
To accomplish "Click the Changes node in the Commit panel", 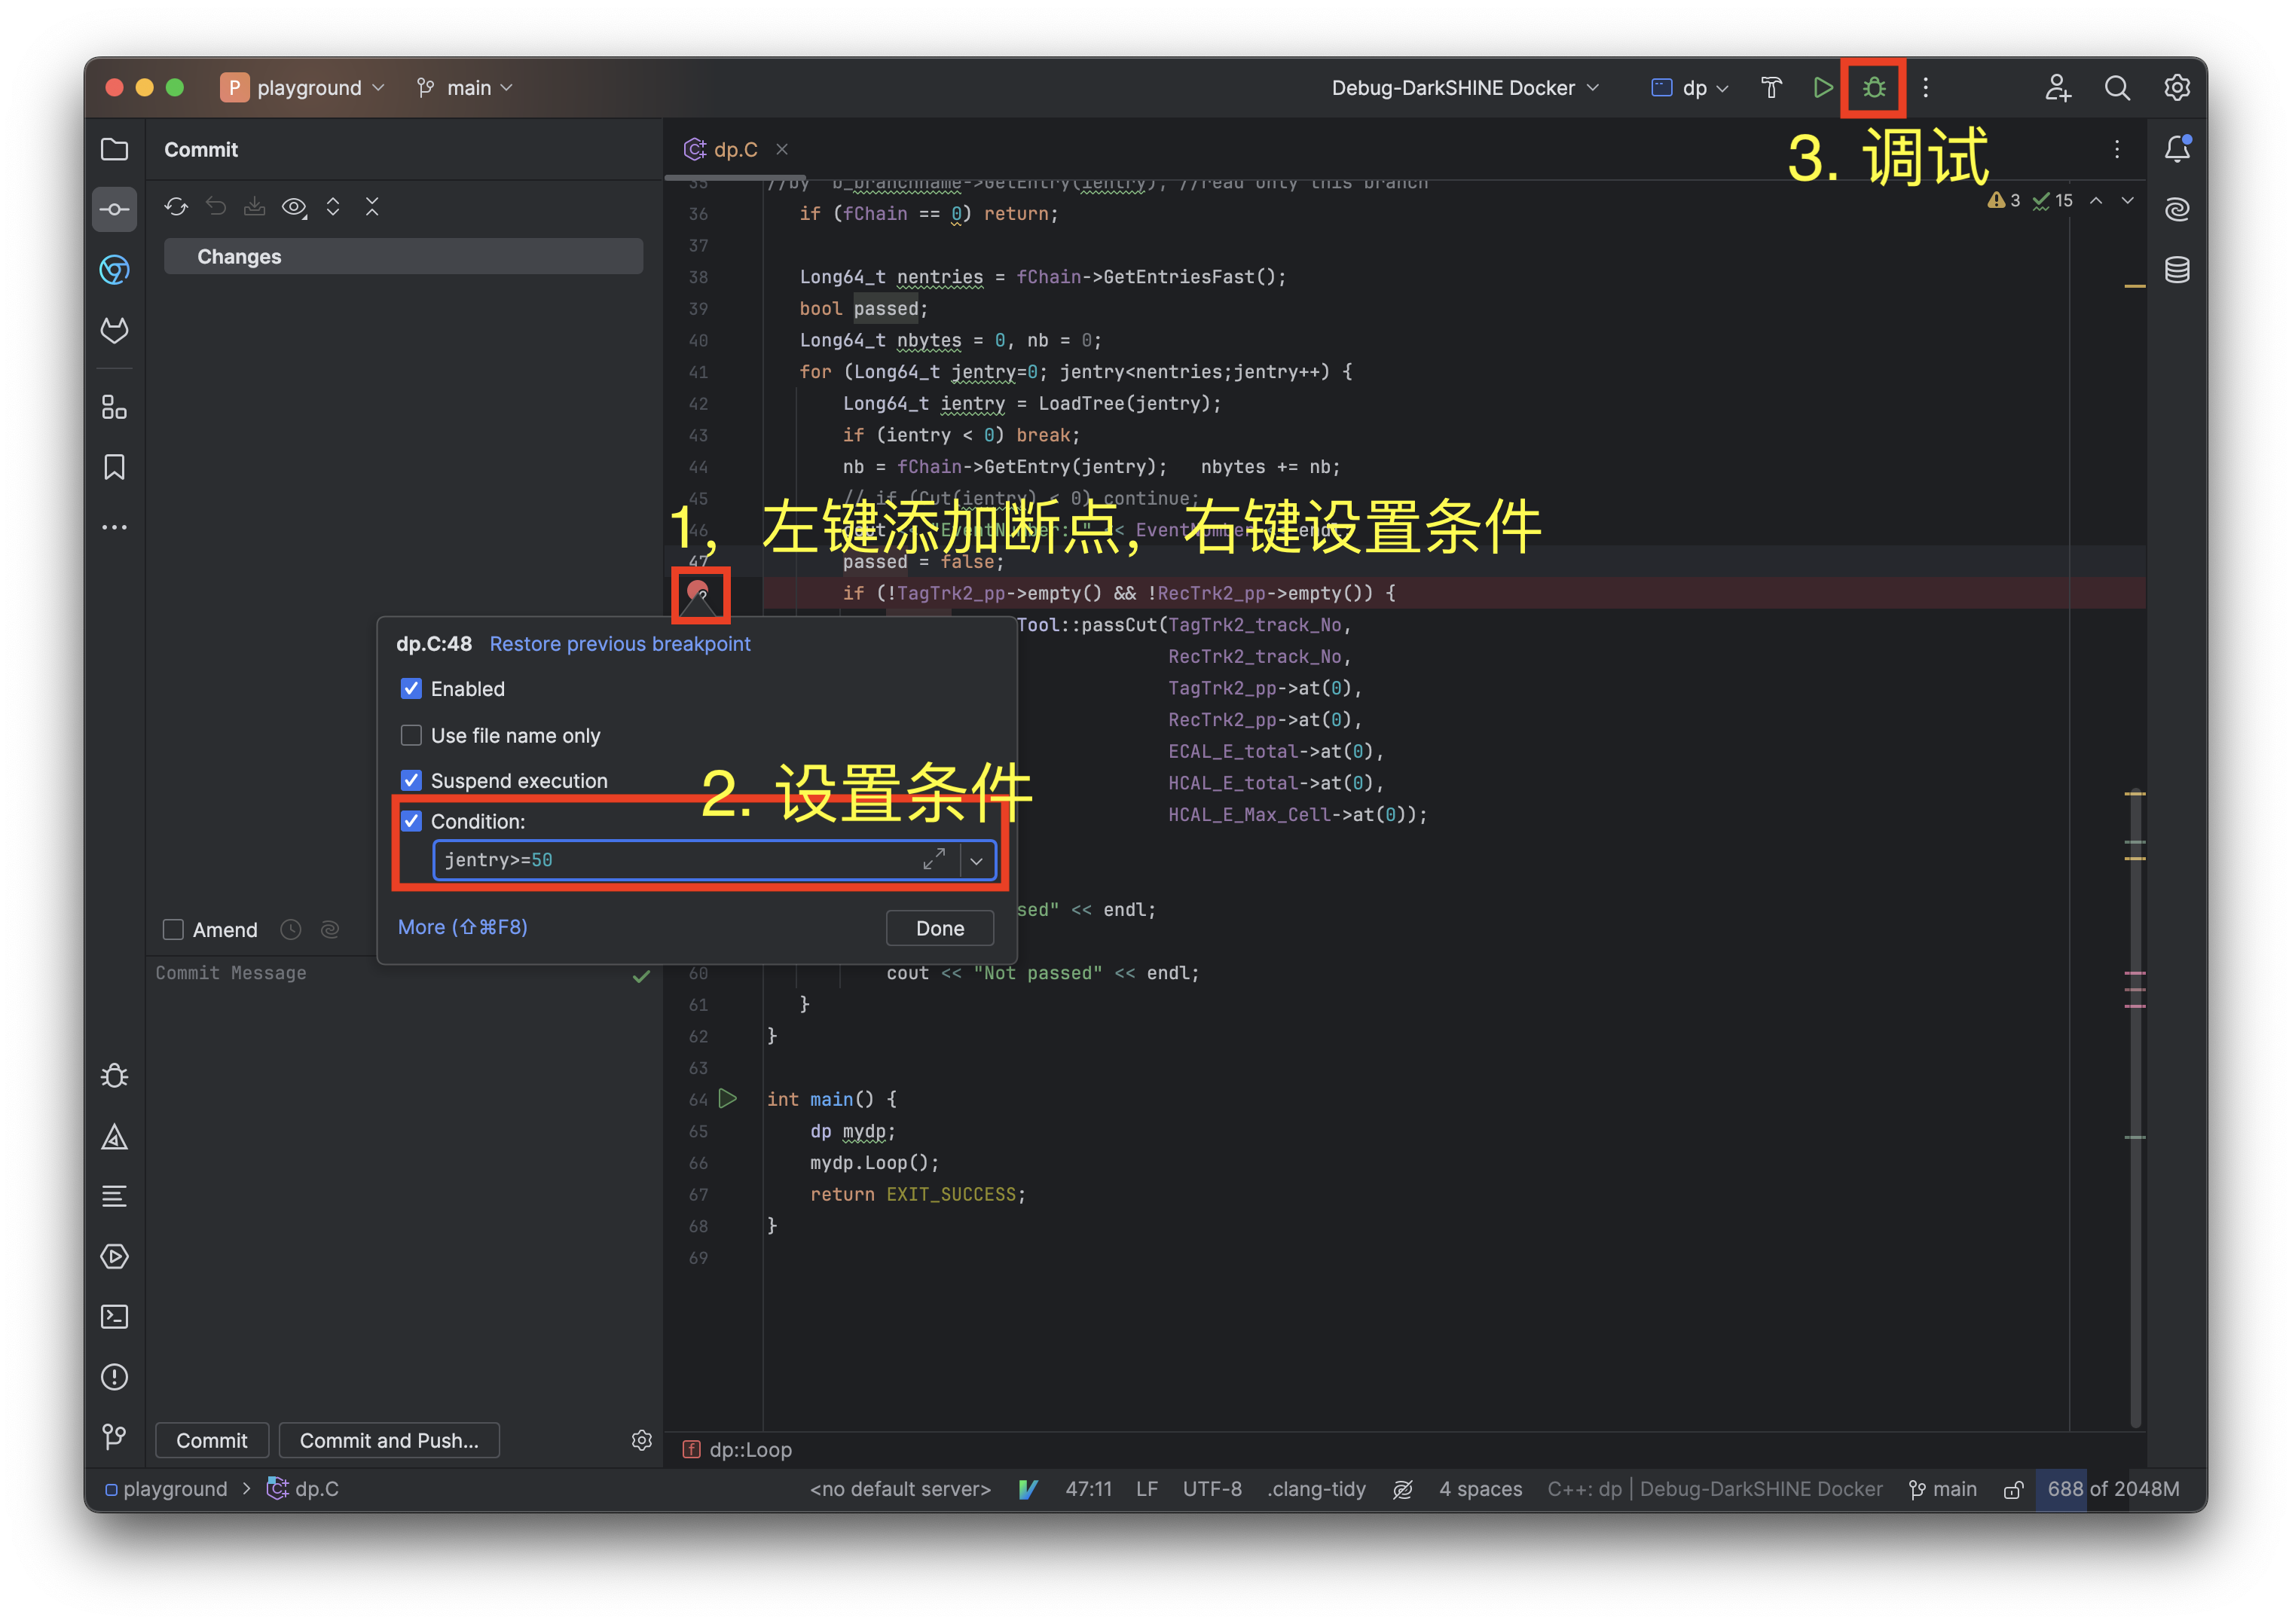I will pyautogui.click(x=239, y=257).
